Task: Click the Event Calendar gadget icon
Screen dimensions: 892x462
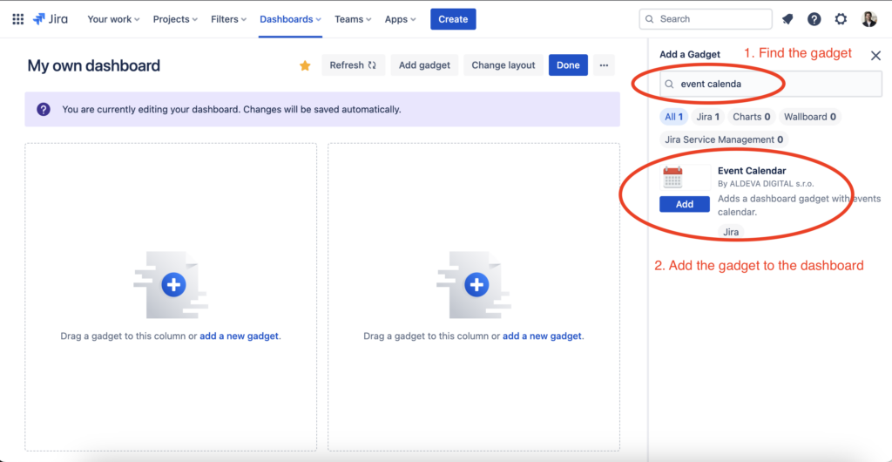Action: click(x=672, y=177)
